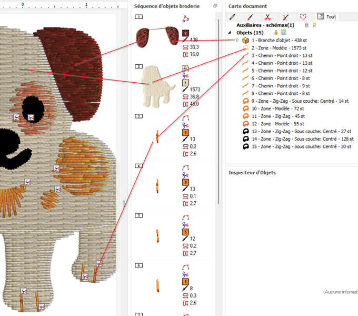Image resolution: width=358 pixels, height=316 pixels.
Task: Click the Carte document panel title
Action: tap(247, 6)
